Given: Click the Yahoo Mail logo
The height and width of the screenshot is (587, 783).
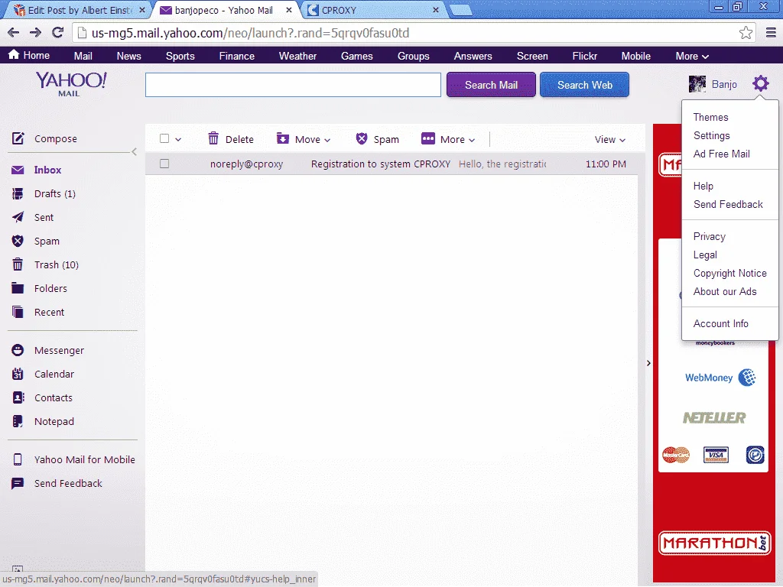Looking at the screenshot, I should pos(71,84).
